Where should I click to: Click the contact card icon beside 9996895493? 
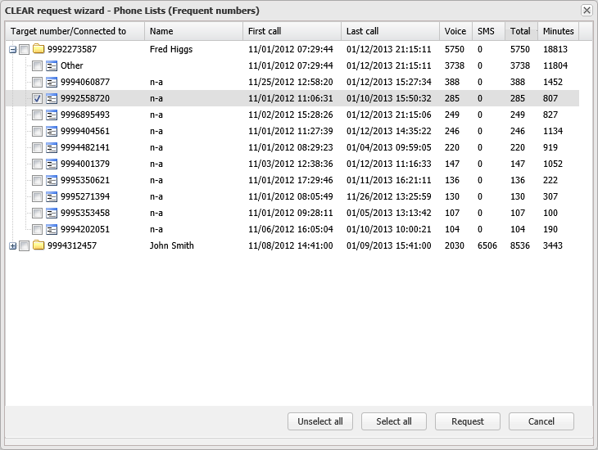pos(52,115)
